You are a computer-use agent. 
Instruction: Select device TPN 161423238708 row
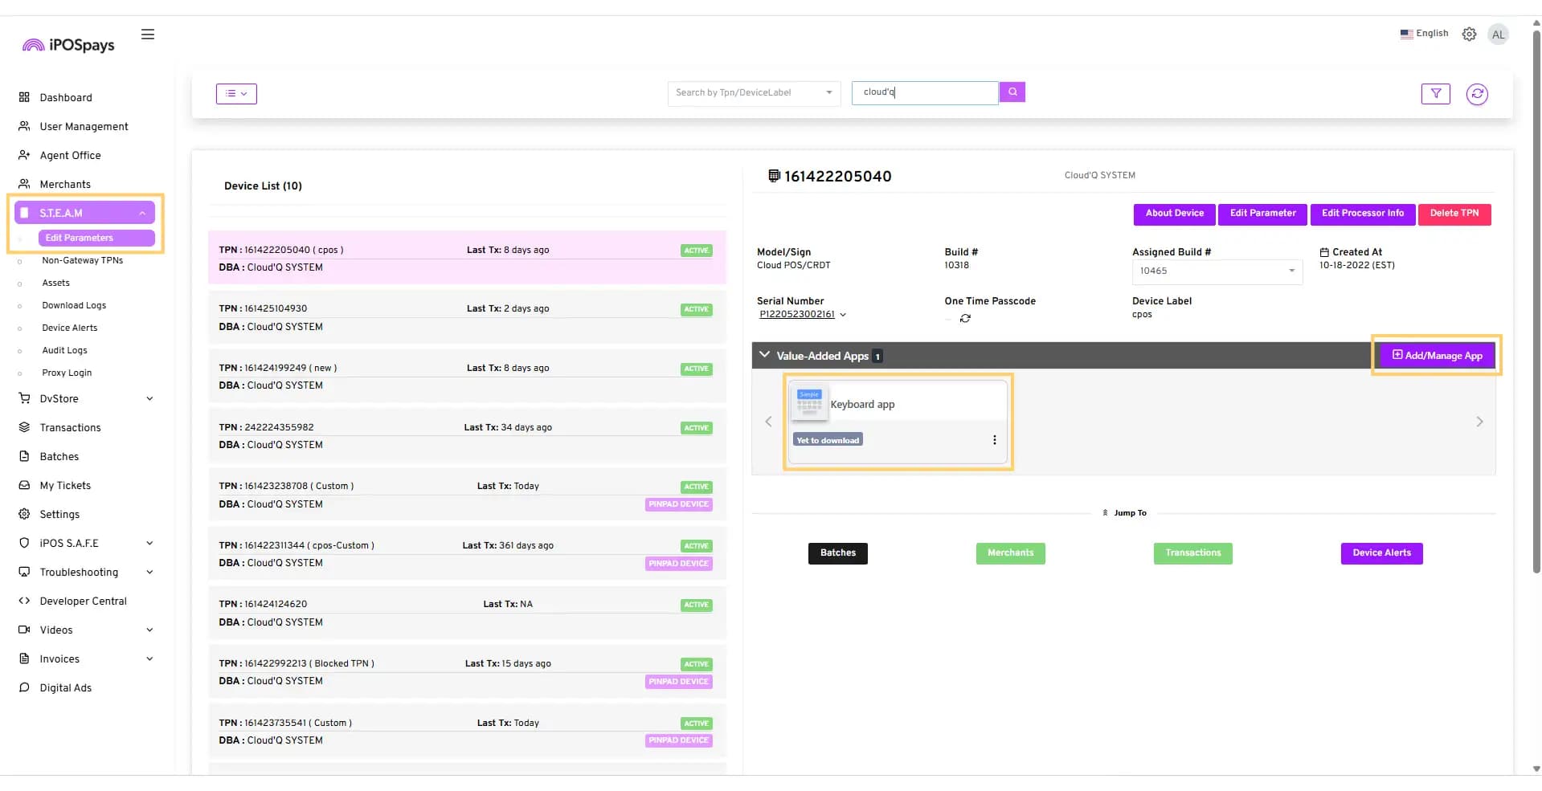point(467,495)
